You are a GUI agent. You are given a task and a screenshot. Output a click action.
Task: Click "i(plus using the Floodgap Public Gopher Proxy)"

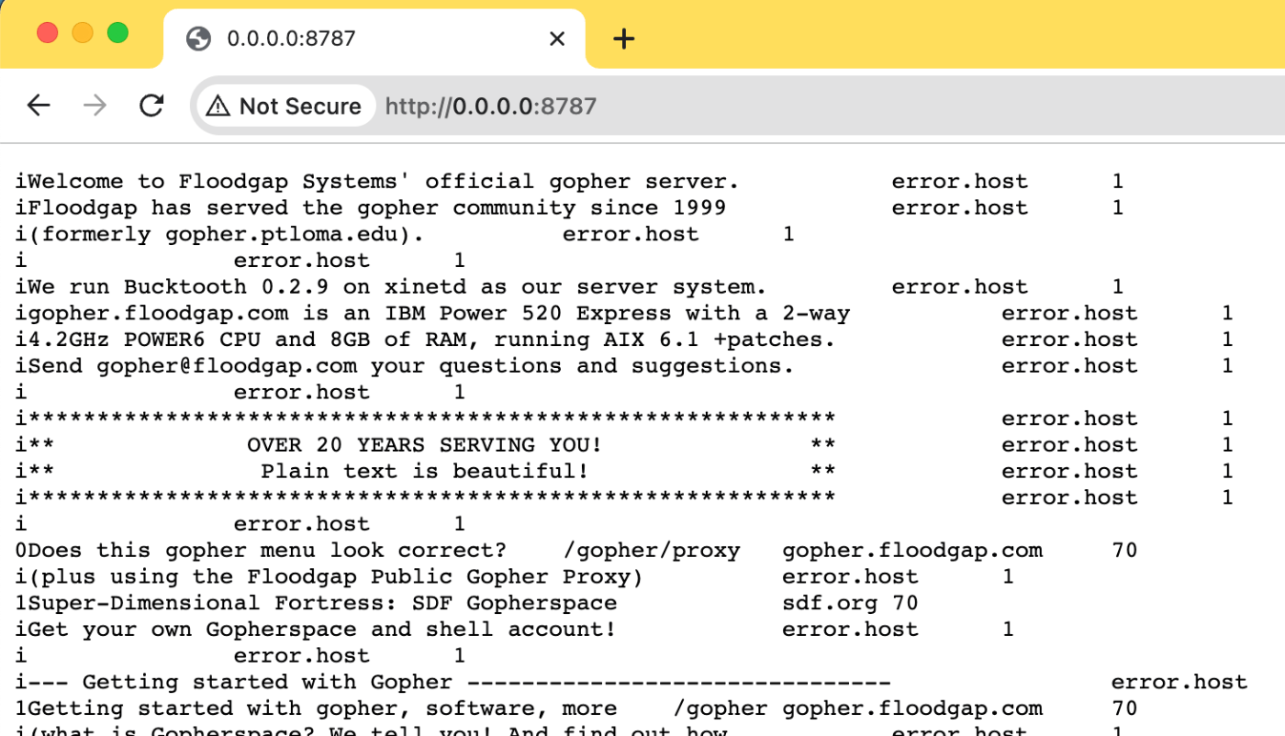[330, 578]
